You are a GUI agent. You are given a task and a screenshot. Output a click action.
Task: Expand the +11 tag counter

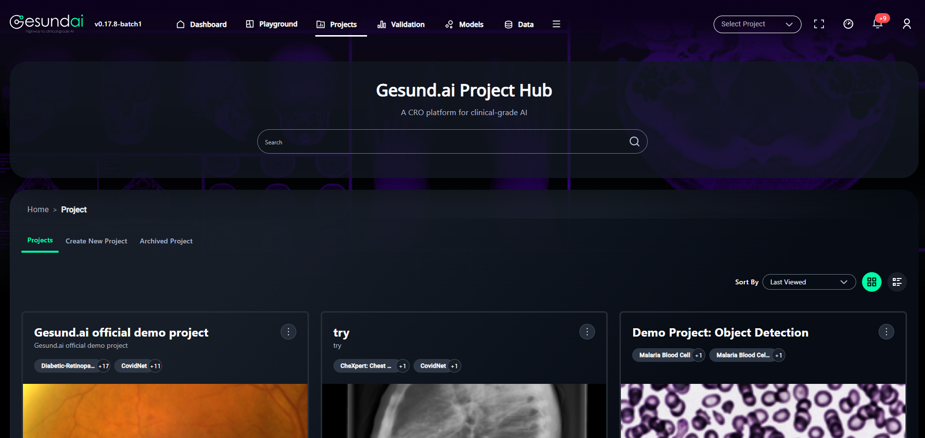point(155,366)
